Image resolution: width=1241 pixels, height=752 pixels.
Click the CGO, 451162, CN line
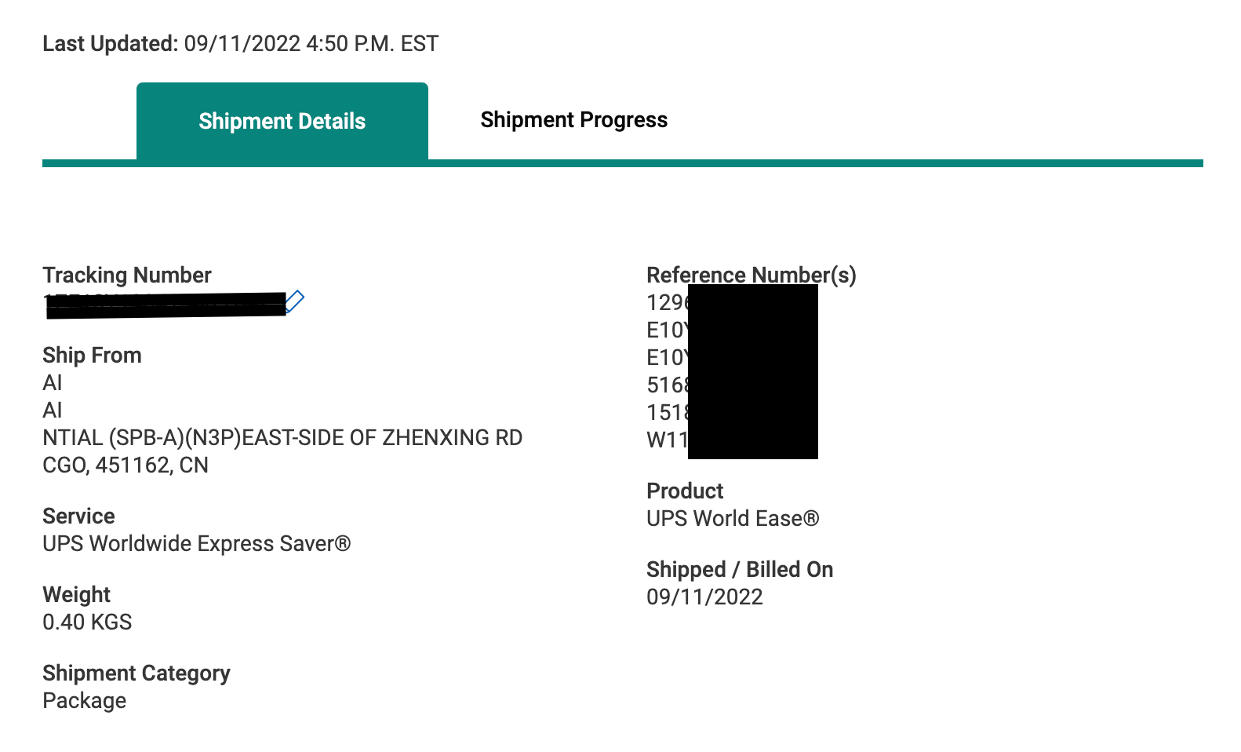point(126,465)
